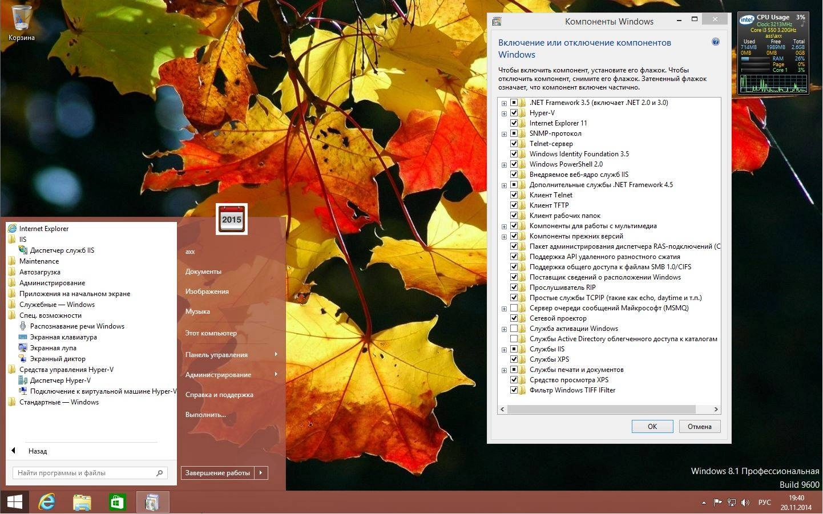Click Internet Explorer icon in start menu list
The width and height of the screenshot is (823, 514).
point(13,229)
